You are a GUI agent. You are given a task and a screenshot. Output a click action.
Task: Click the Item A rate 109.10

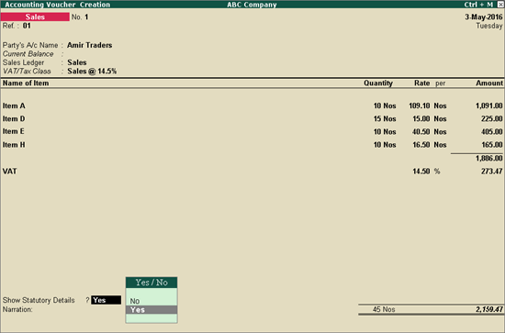(419, 105)
